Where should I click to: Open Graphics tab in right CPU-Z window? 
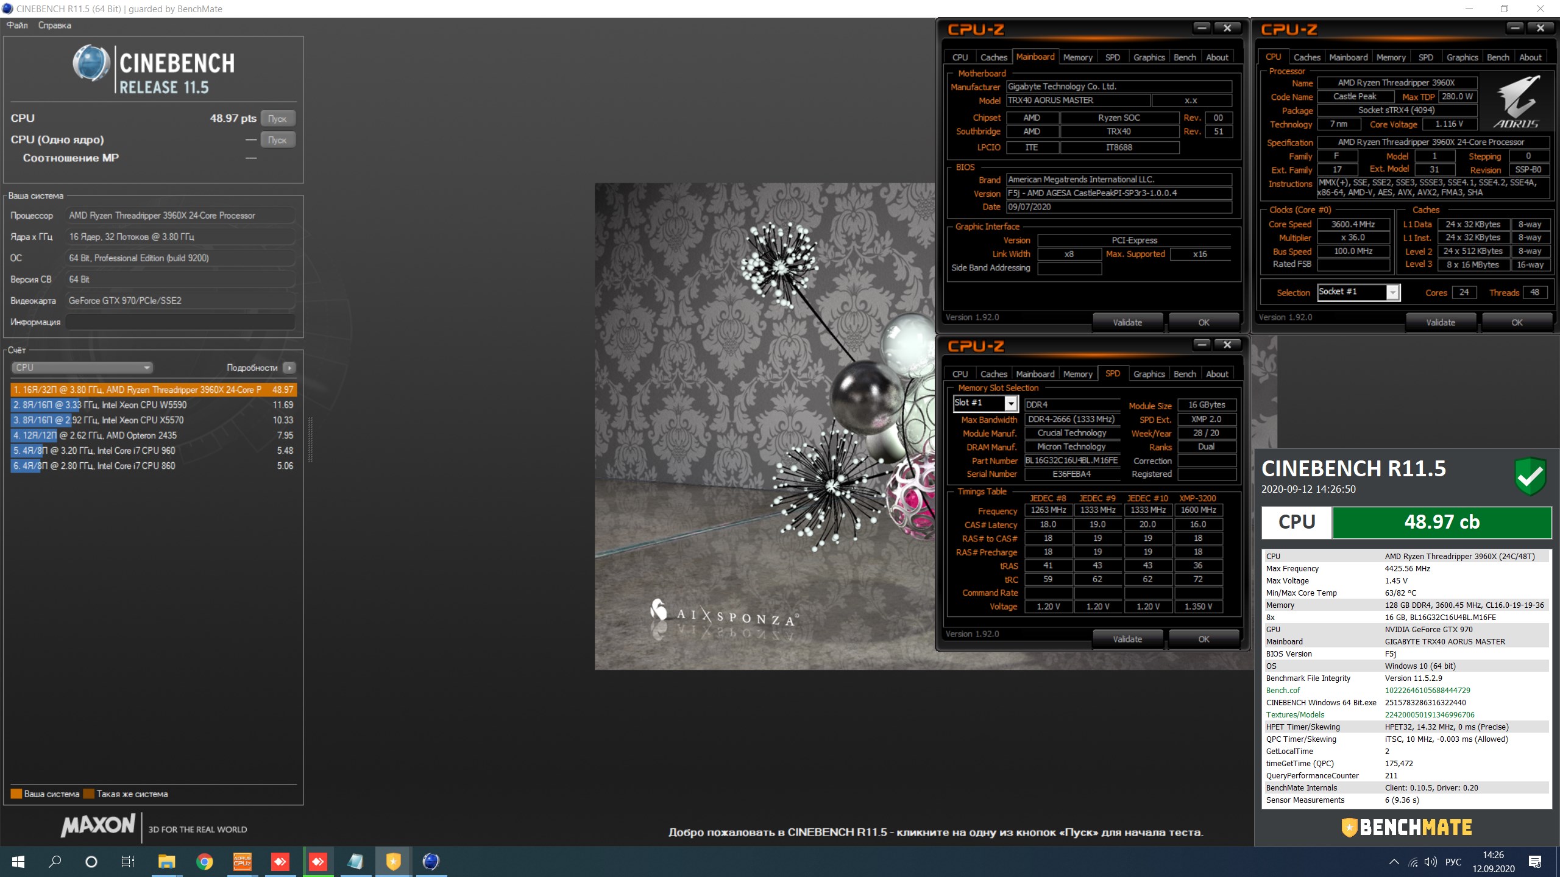tap(1462, 57)
